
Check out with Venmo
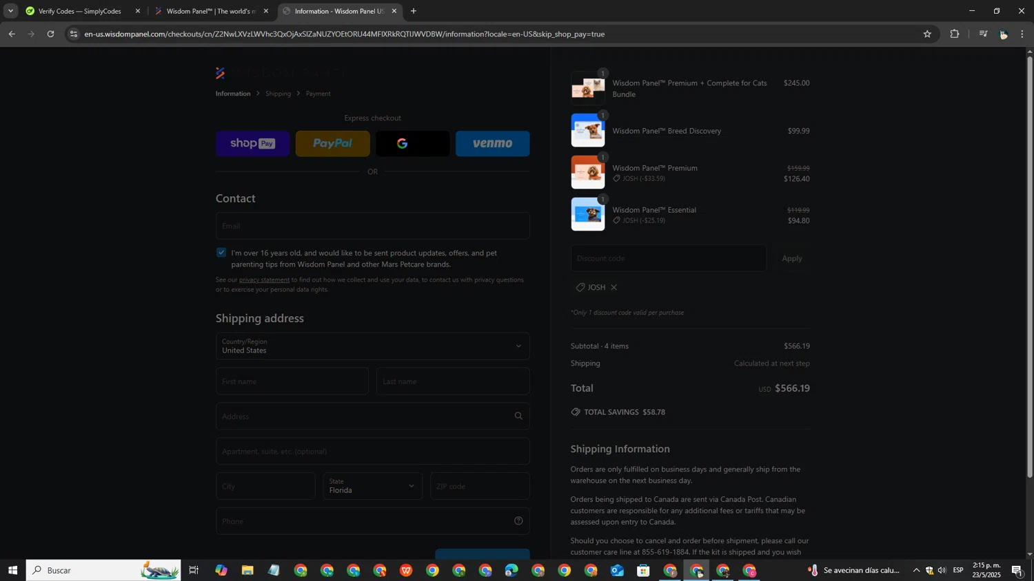pyautogui.click(x=493, y=144)
